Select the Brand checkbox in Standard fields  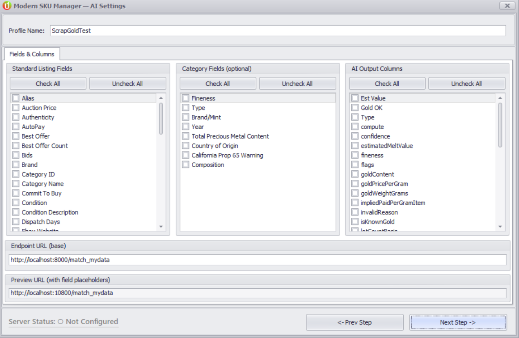coord(16,165)
